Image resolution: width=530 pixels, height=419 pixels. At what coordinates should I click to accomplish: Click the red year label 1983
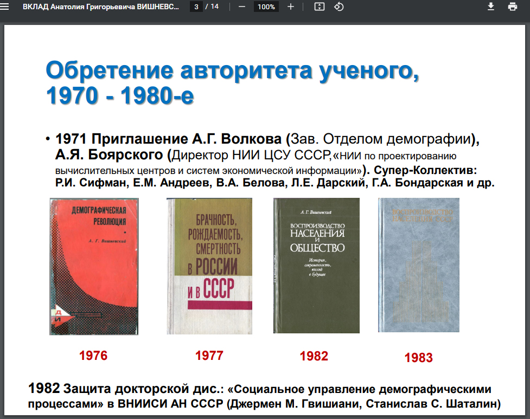tap(418, 358)
